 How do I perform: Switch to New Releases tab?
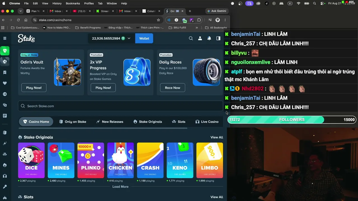[110, 122]
